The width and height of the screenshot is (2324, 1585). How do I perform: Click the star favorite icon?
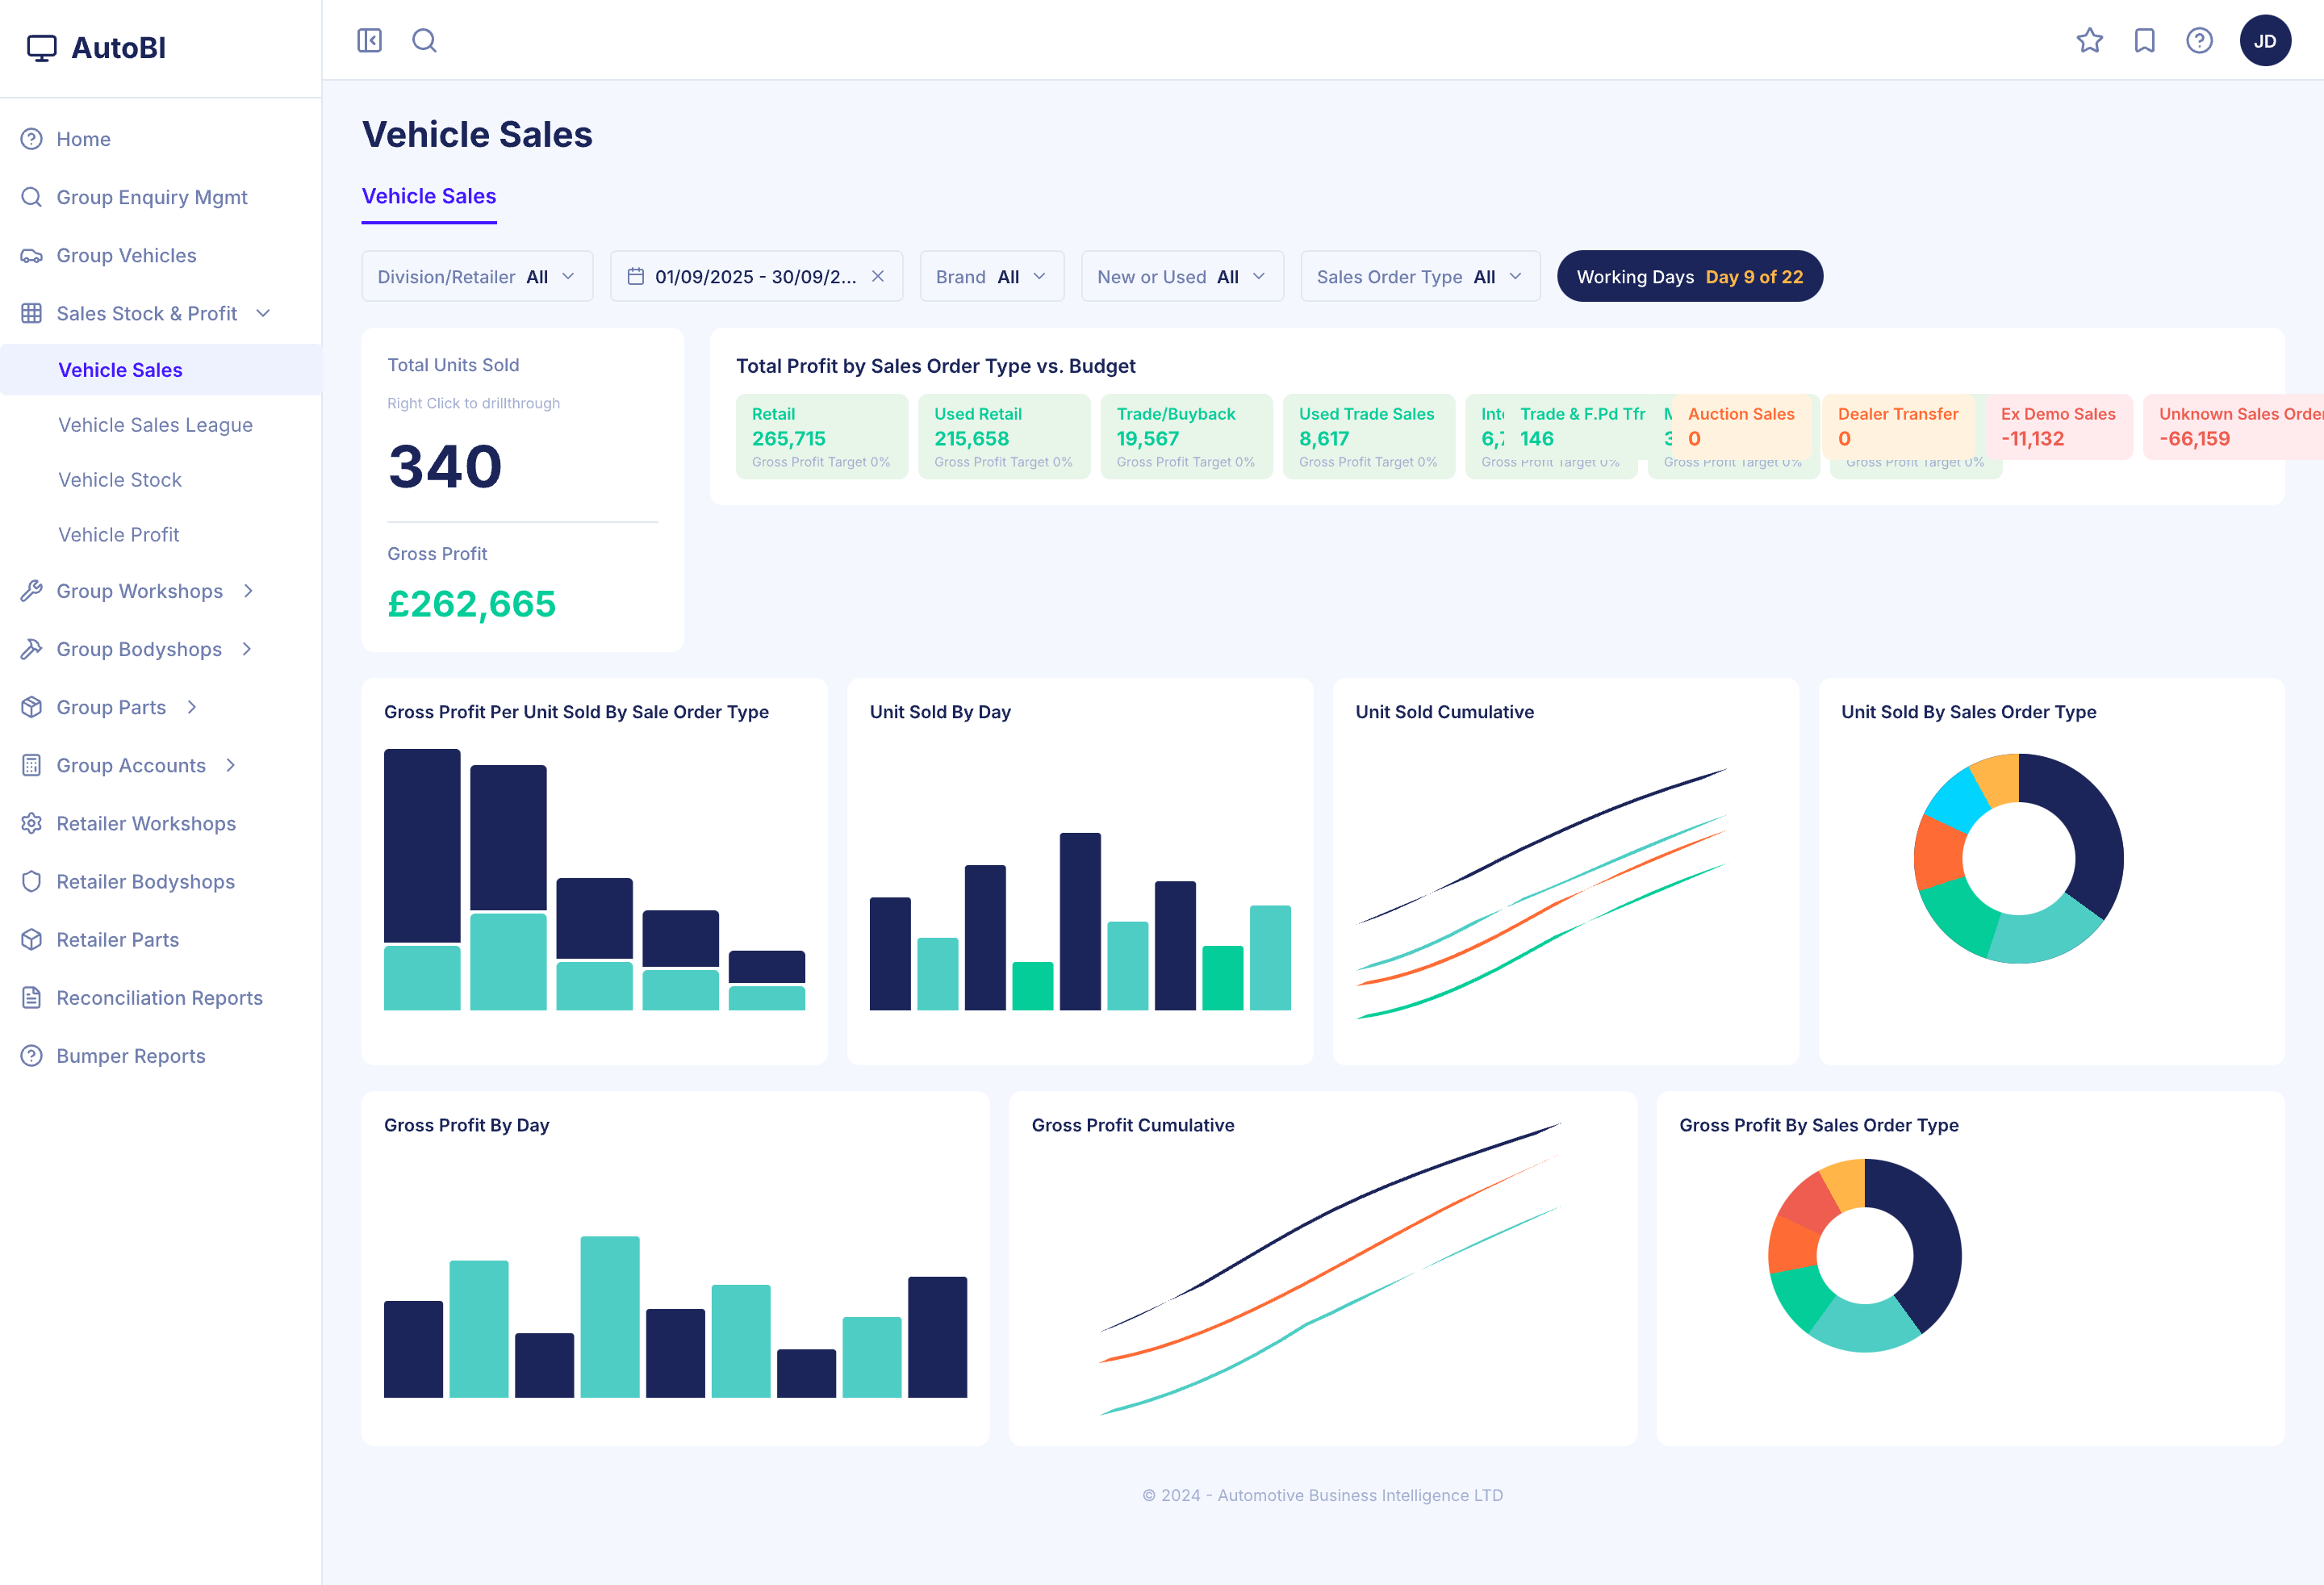[x=2089, y=40]
